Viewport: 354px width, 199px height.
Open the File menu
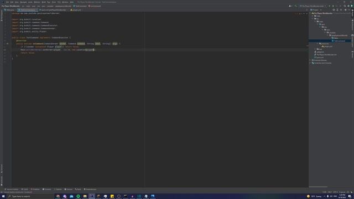(7, 2)
